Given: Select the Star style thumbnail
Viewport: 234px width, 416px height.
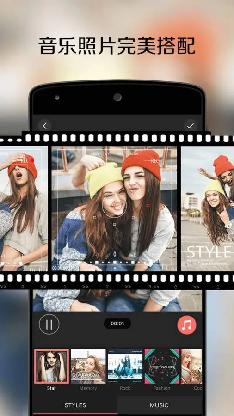Looking at the screenshot, I should coord(51,367).
